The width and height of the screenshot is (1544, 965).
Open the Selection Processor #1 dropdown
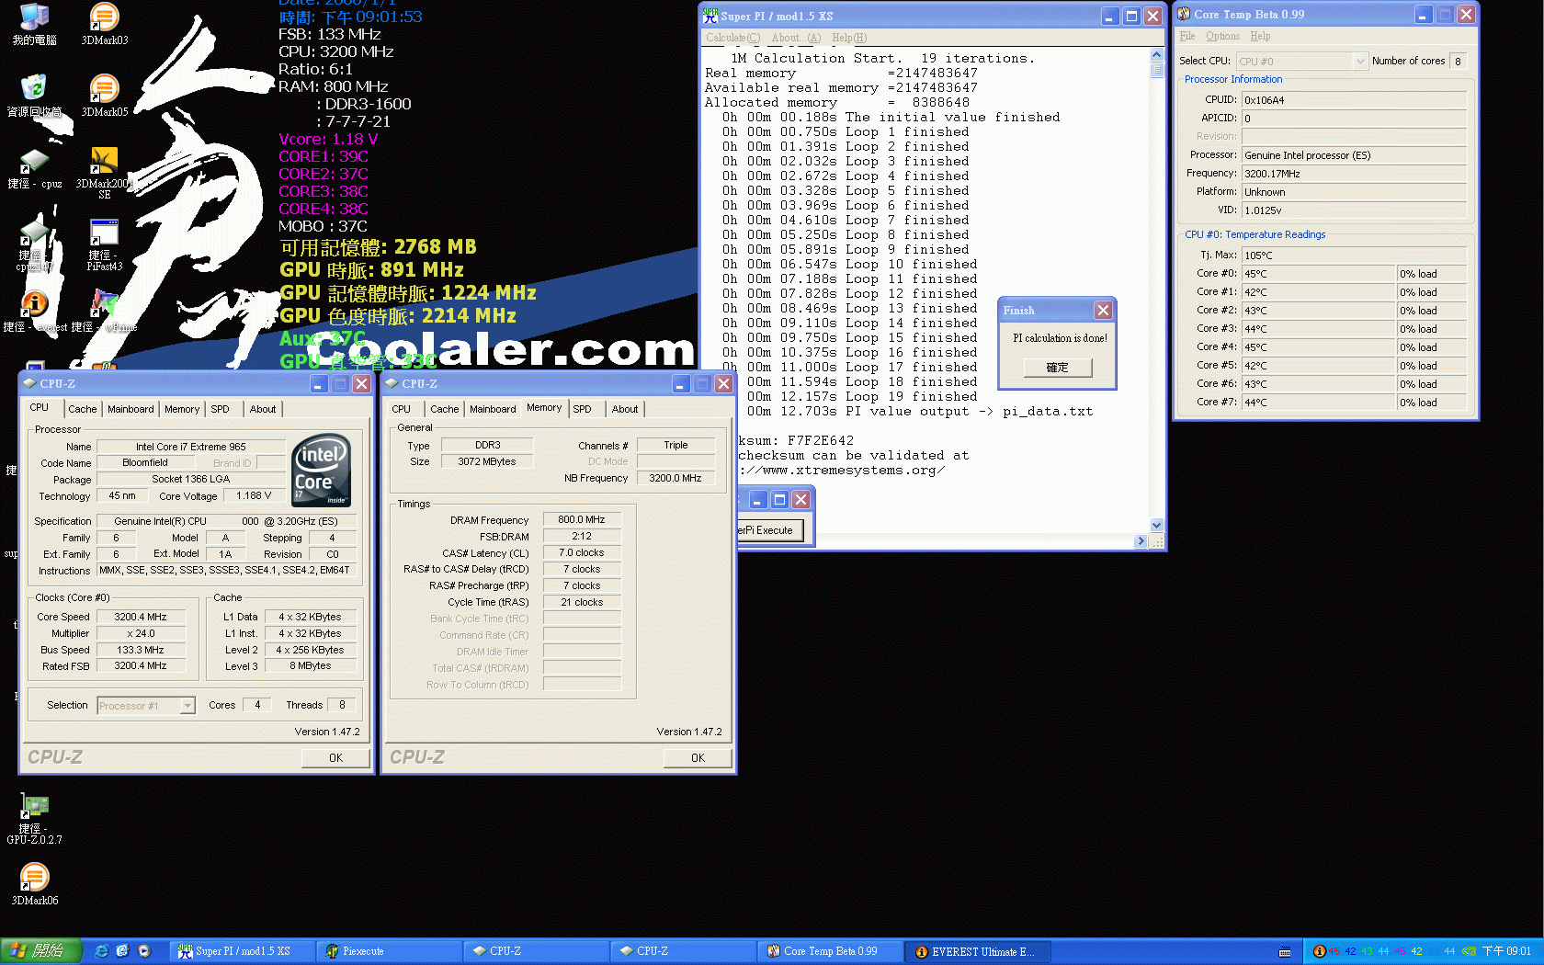point(146,706)
